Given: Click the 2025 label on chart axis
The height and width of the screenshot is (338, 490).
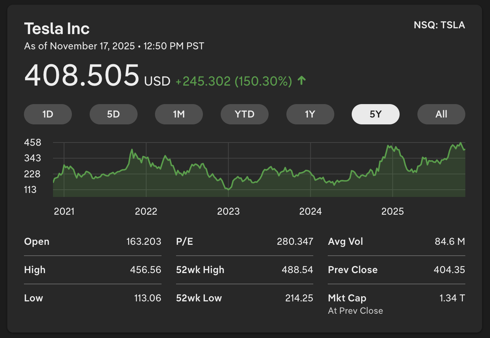Looking at the screenshot, I should click(392, 211).
